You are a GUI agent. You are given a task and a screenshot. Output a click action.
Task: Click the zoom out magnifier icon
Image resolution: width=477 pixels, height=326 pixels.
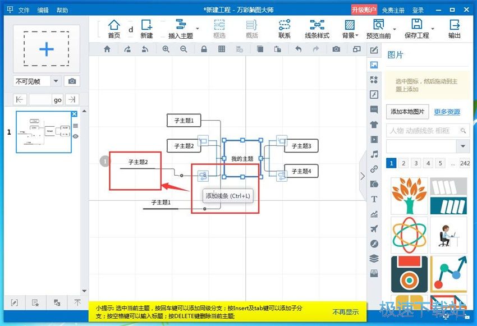184,49
